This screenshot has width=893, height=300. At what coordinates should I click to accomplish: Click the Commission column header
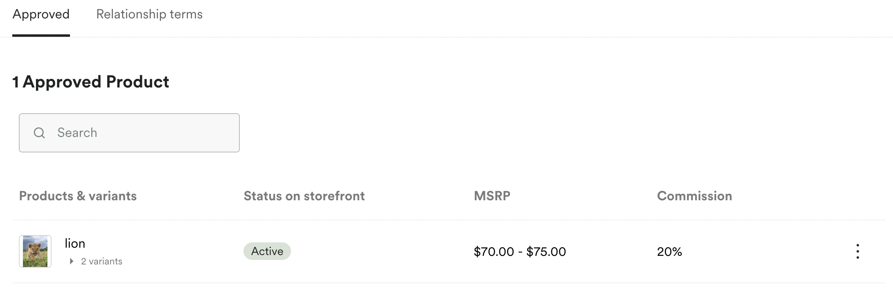point(695,196)
